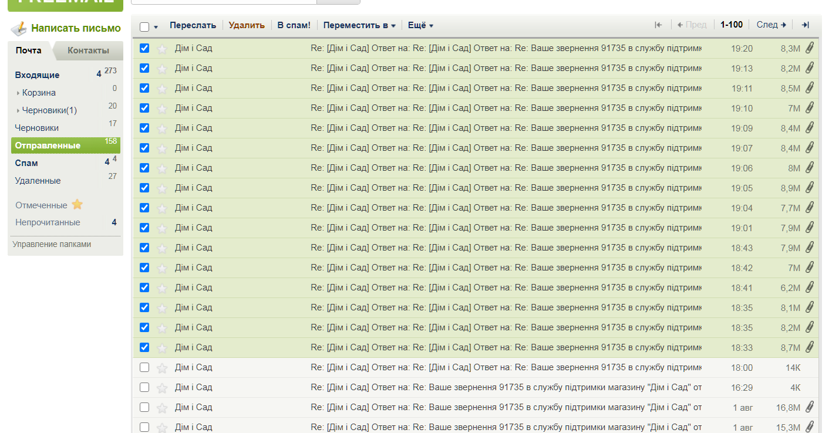The image size is (839, 433).
Task: Star the message sent at 19:06
Action: coord(162,168)
